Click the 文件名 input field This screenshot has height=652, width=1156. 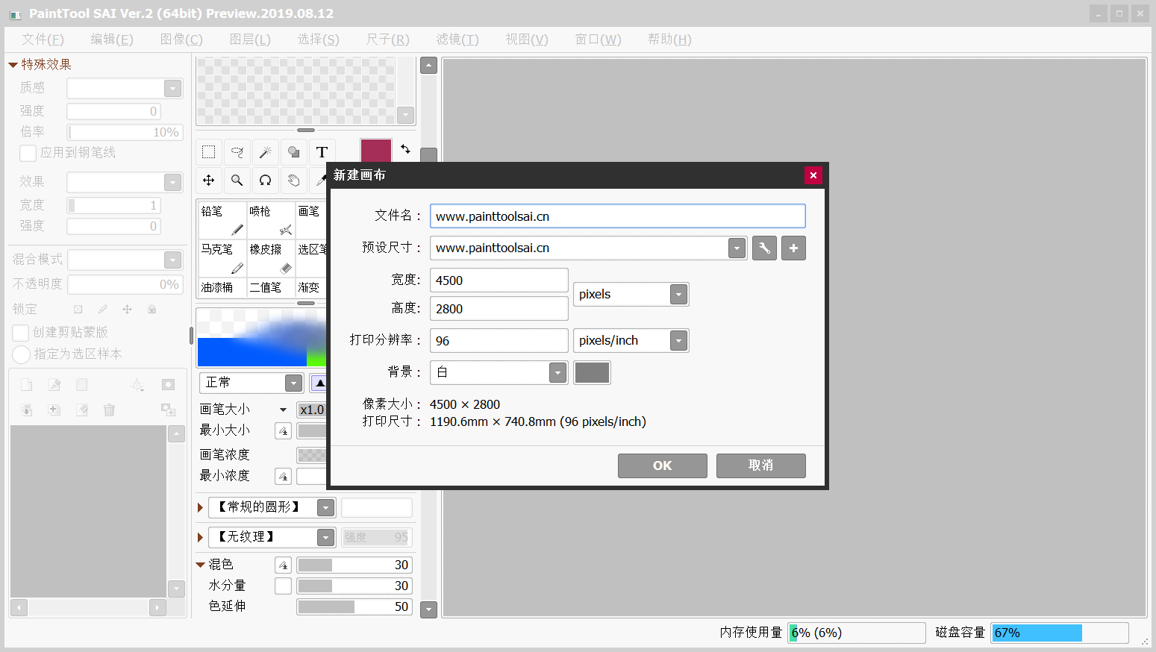point(618,216)
